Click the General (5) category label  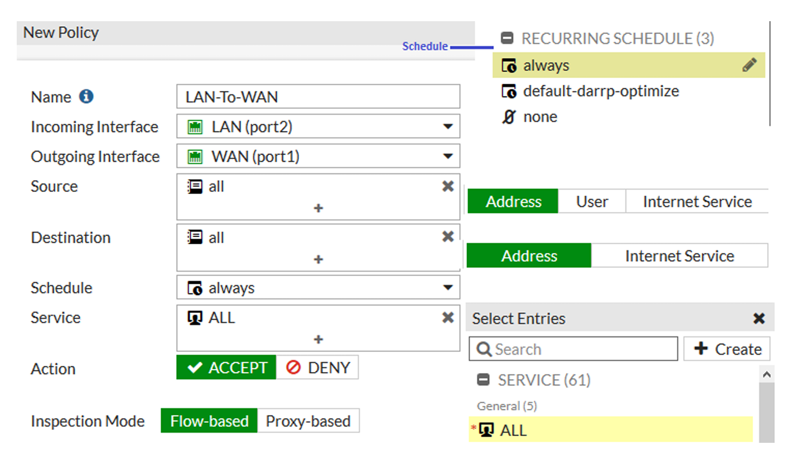tap(507, 406)
